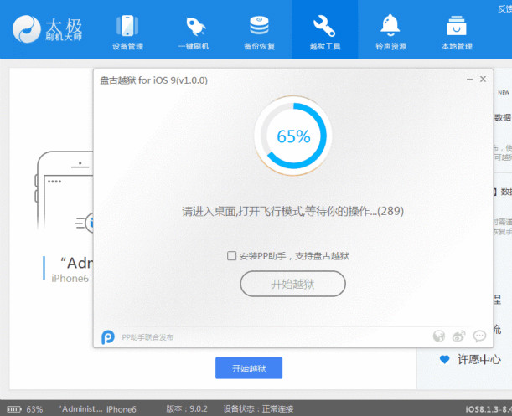Click the iPhone outline illustration
The image size is (512, 416).
pyautogui.click(x=65, y=191)
